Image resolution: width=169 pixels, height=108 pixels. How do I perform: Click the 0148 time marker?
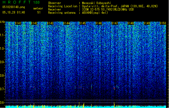point(131,23)
